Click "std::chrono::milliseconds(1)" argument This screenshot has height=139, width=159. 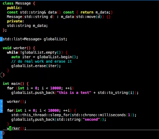point(102,115)
